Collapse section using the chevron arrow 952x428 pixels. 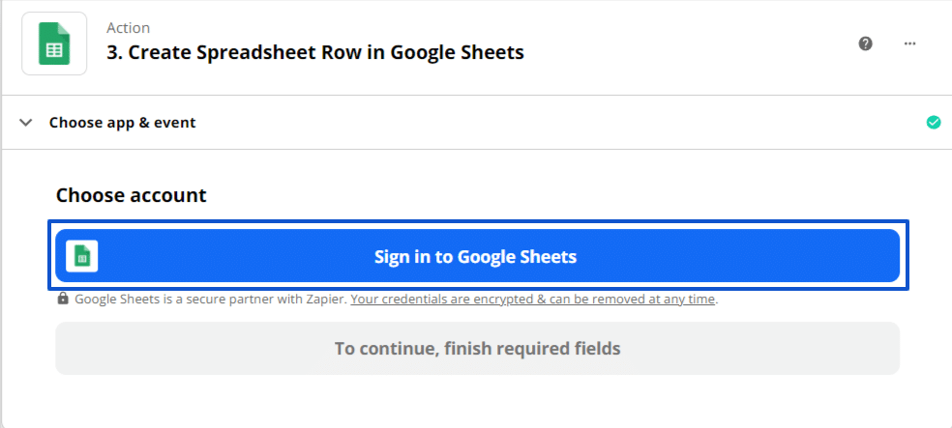(25, 123)
